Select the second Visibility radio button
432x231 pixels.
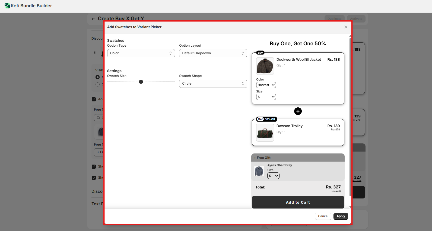click(97, 85)
